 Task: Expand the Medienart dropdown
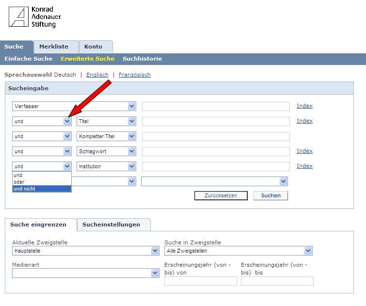coord(155,274)
